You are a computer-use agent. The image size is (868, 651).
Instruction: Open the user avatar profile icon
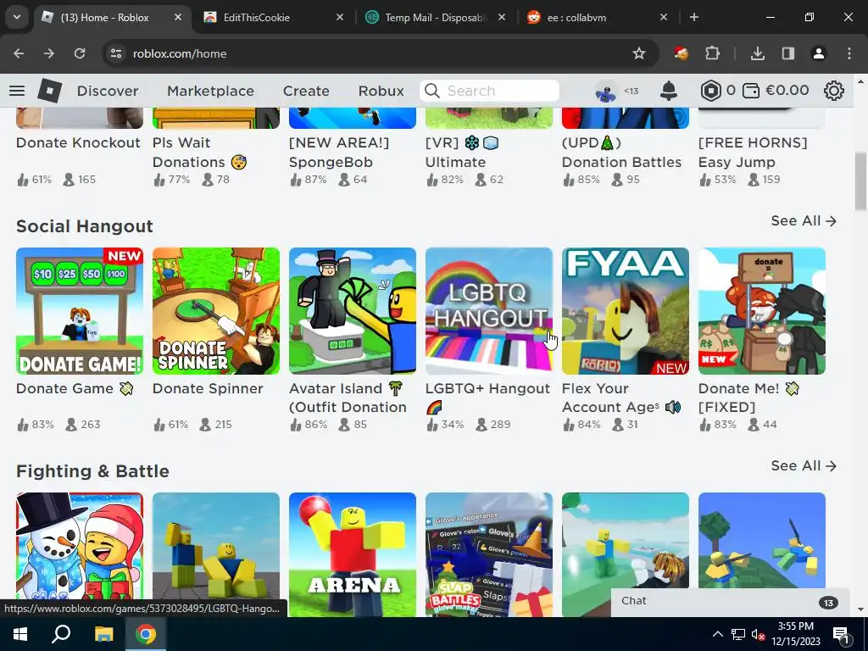pos(606,91)
